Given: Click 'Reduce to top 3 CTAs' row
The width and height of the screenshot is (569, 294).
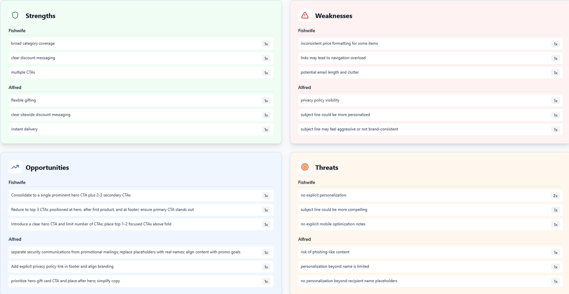Looking at the screenshot, I should [141, 210].
